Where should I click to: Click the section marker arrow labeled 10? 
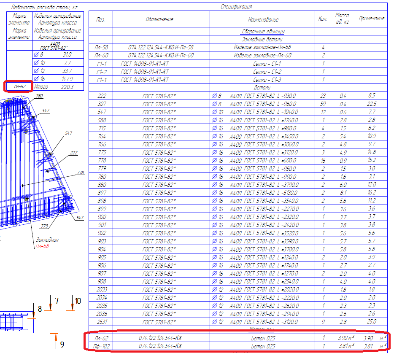[73, 306]
